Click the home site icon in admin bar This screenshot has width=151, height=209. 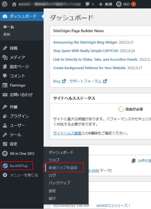(x=14, y=4)
